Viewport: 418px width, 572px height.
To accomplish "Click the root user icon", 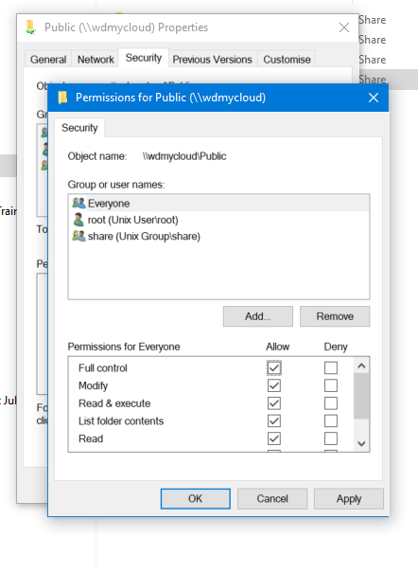I will point(78,220).
